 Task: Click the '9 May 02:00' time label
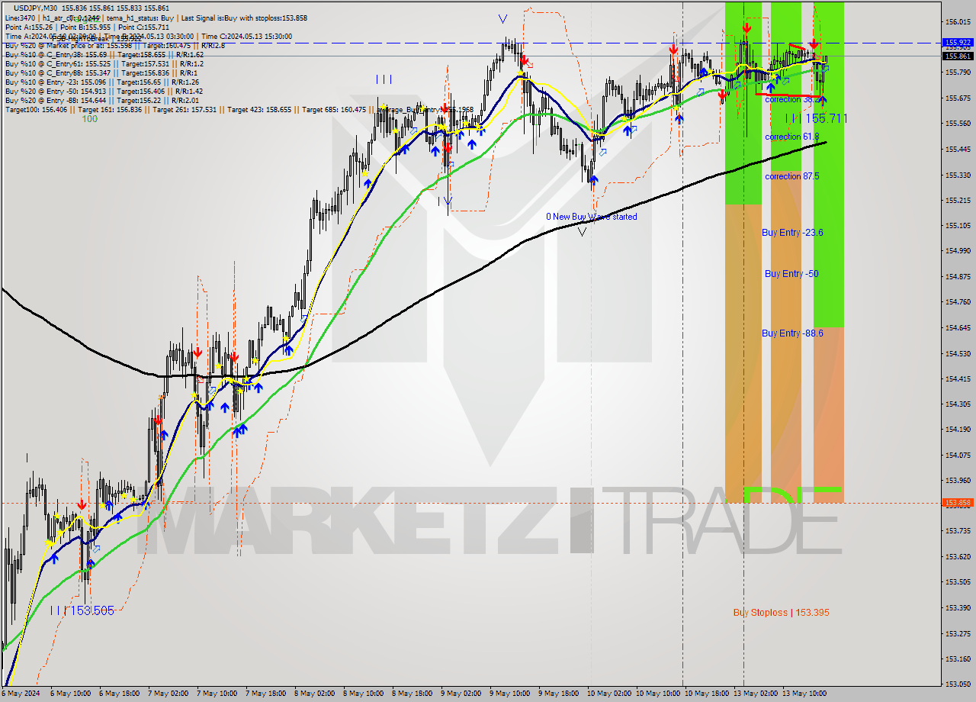click(x=460, y=694)
